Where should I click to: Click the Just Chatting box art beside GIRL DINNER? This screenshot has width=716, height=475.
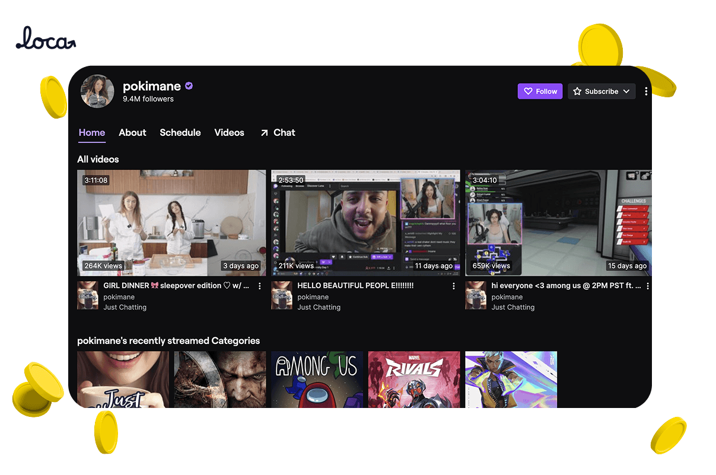(88, 295)
